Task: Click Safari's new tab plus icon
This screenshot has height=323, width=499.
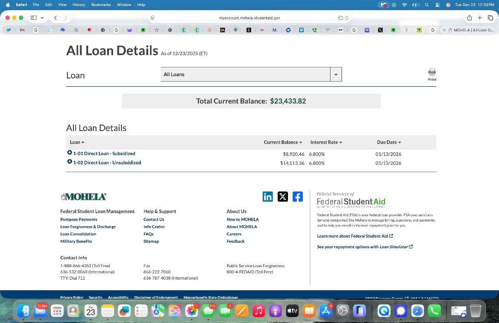Action: point(480,18)
